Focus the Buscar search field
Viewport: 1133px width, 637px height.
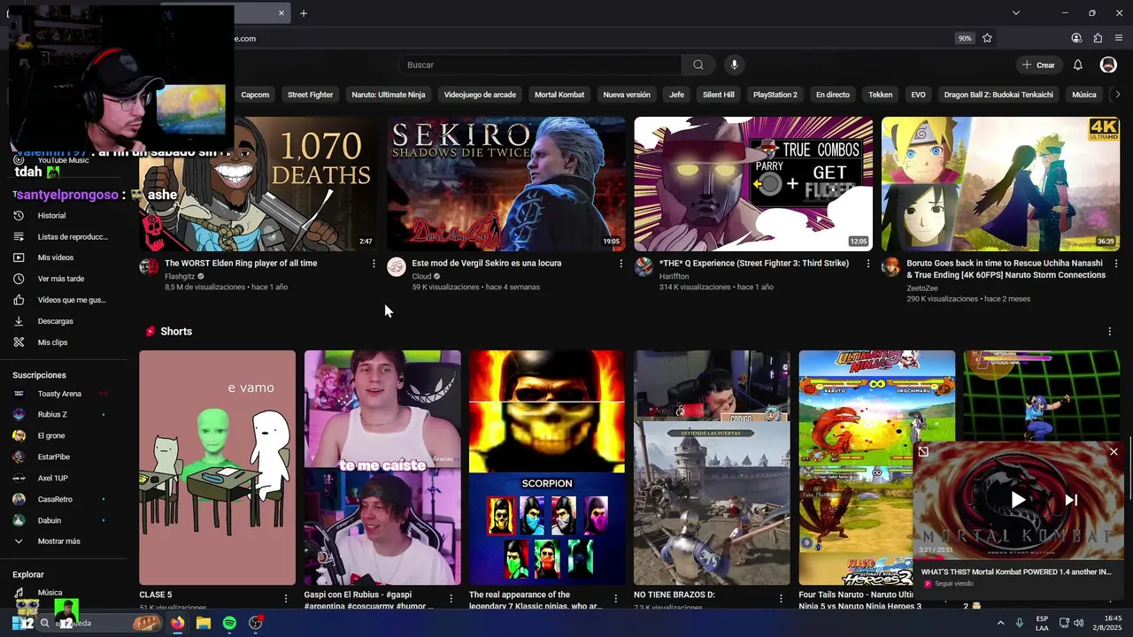click(540, 65)
